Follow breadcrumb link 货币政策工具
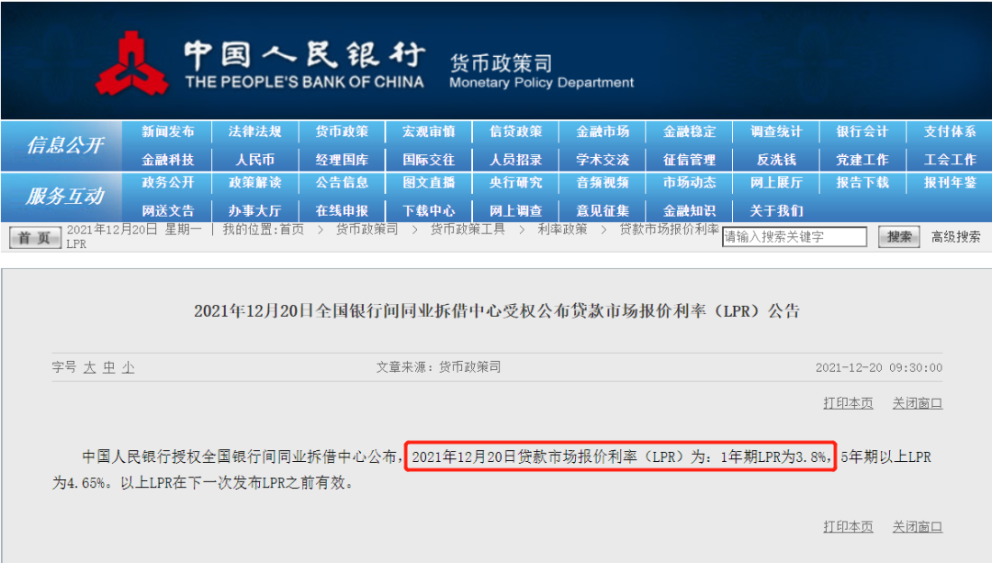Screen dimensions: 992x563 [468, 229]
